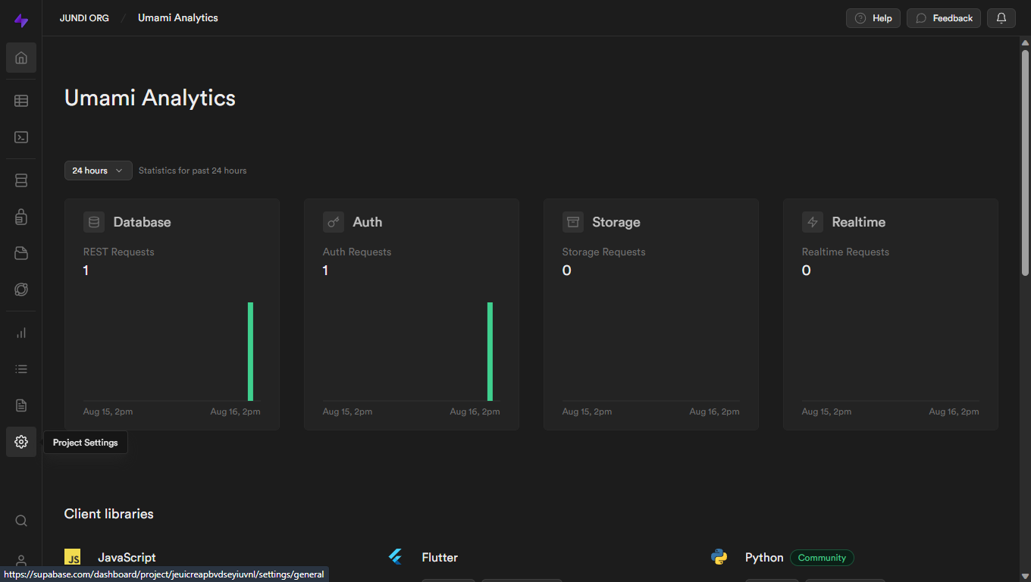This screenshot has height=582, width=1031.
Task: Open the Feedback button
Action: (944, 18)
